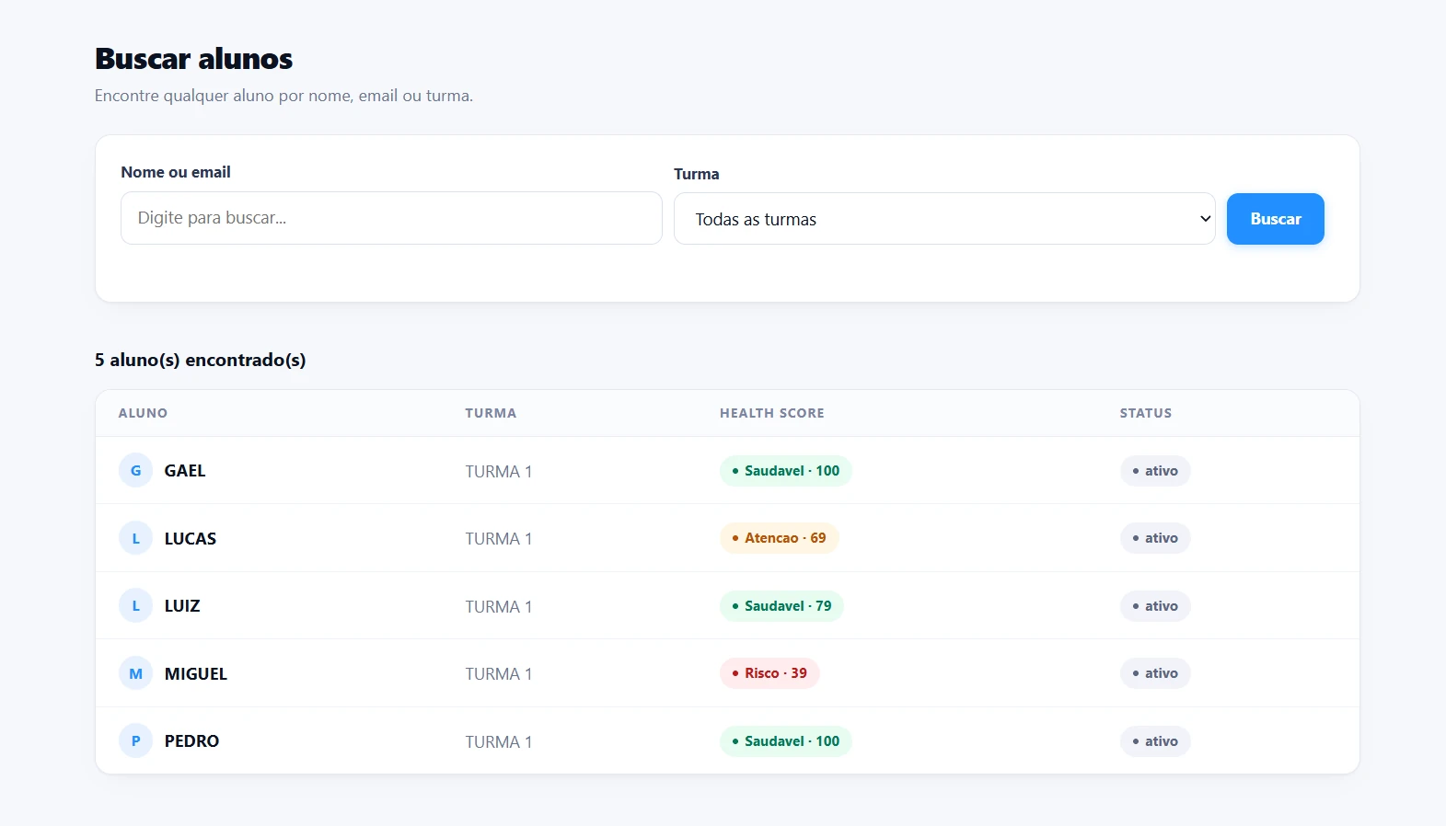
Task: Click the Turma field label
Action: (697, 174)
